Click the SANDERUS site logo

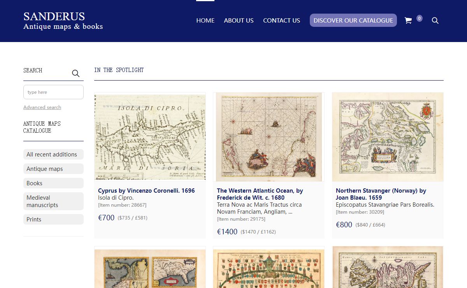tap(54, 16)
